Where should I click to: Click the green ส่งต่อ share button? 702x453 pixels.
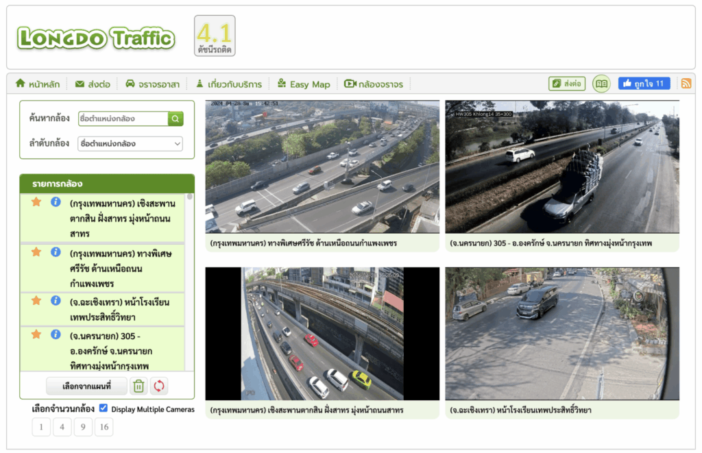(567, 84)
